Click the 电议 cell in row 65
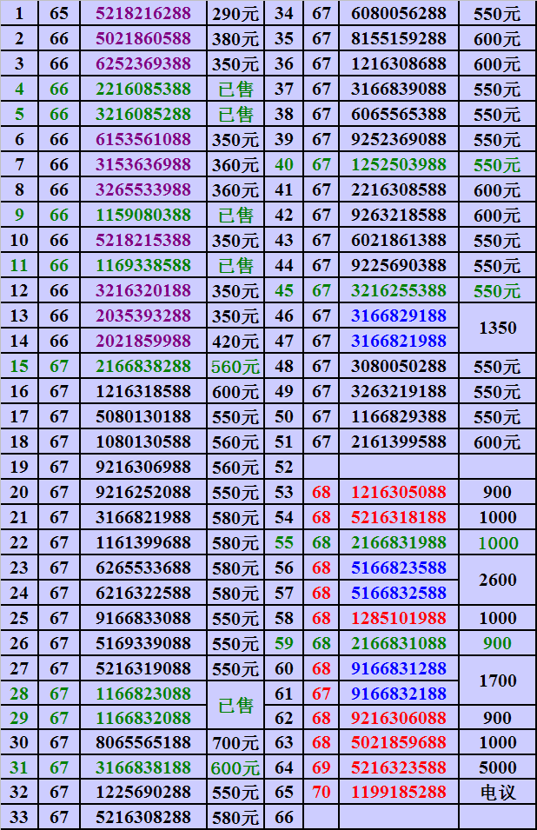The width and height of the screenshot is (537, 830). (497, 792)
